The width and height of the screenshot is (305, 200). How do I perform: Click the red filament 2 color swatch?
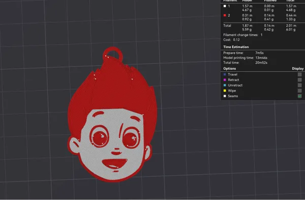(225, 15)
